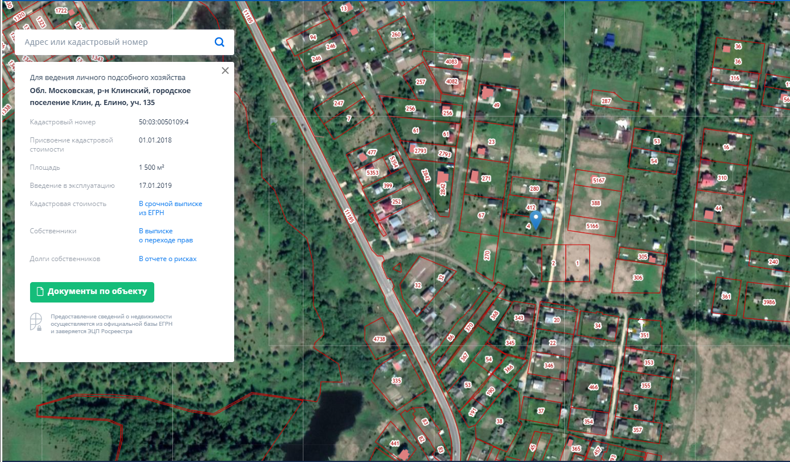Click parcel label 354

[588, 422]
